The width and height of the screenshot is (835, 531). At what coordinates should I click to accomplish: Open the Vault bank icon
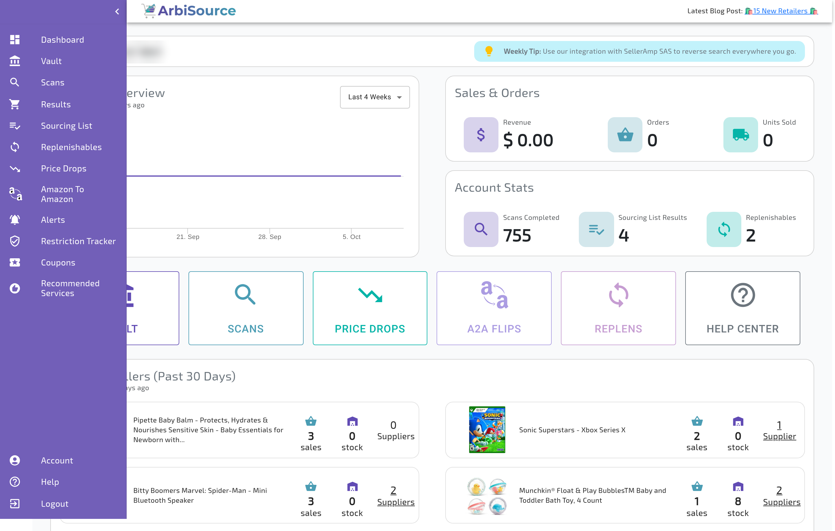pos(14,61)
